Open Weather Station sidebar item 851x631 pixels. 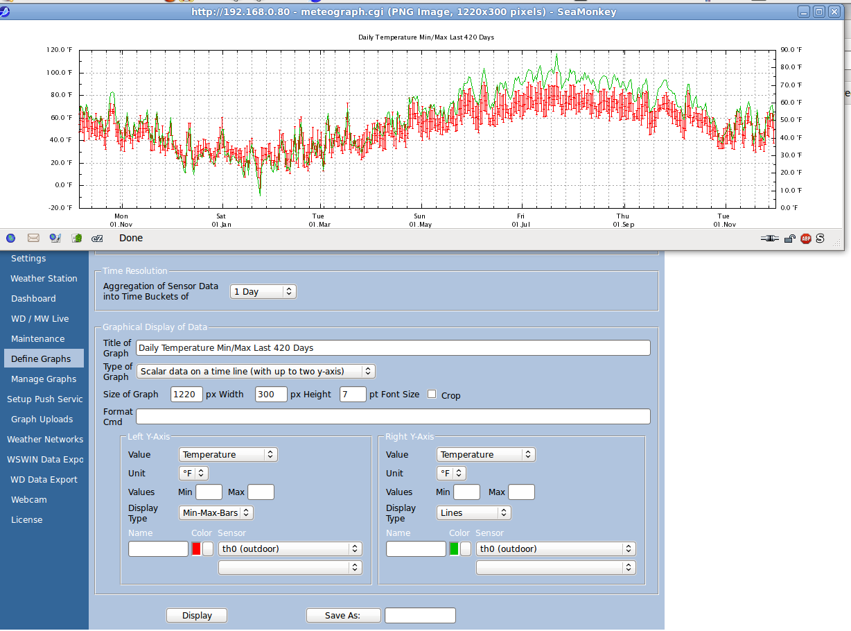(44, 279)
